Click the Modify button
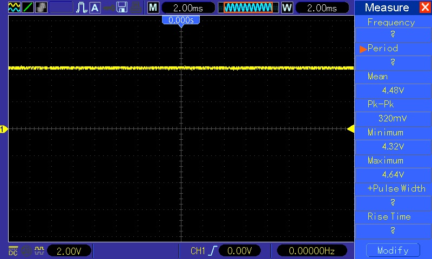Screen dimensions: 432x259 click(393, 250)
